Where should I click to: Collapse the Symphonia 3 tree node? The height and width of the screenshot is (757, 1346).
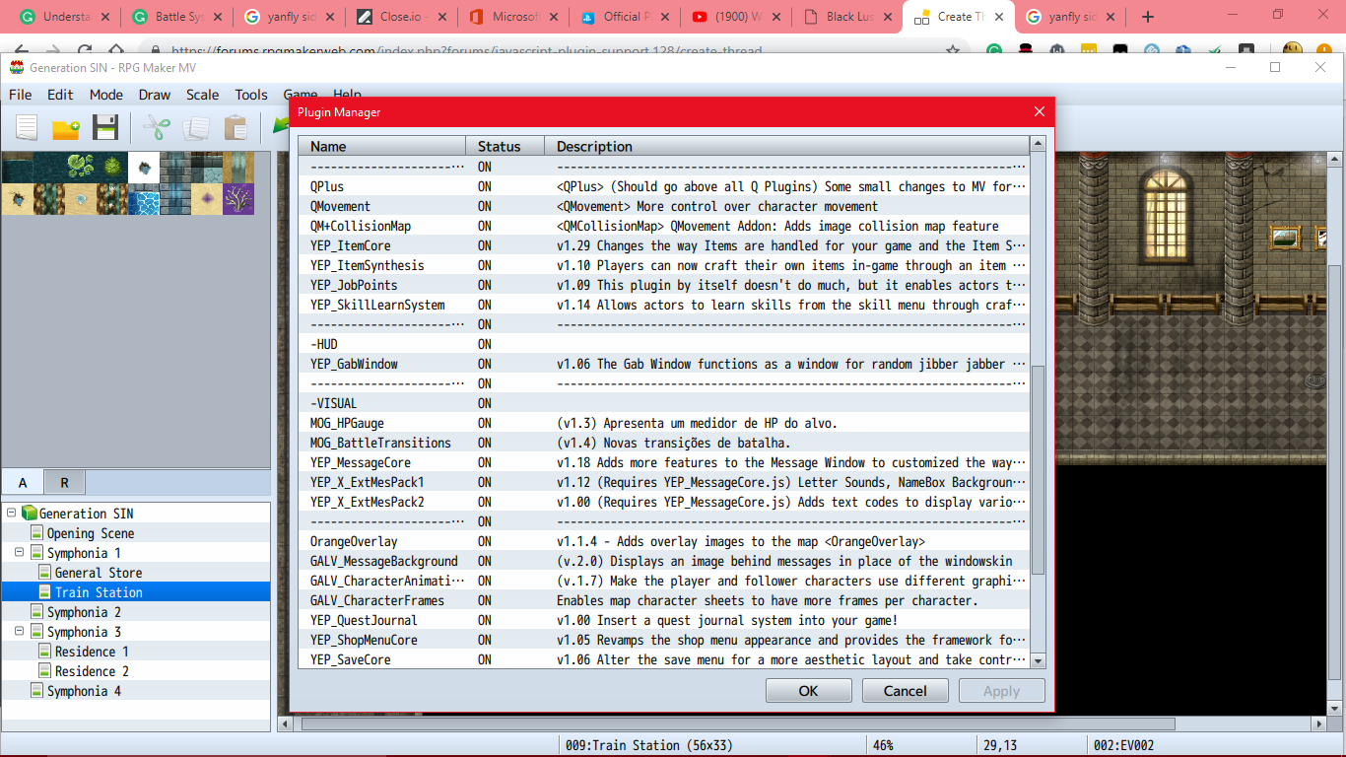[20, 631]
